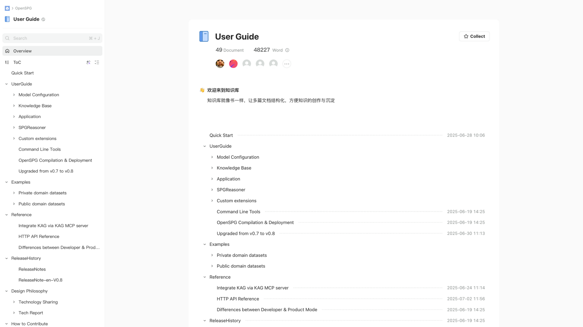Click the home logo icon in breadcrumb
The width and height of the screenshot is (583, 327).
pyautogui.click(x=7, y=8)
